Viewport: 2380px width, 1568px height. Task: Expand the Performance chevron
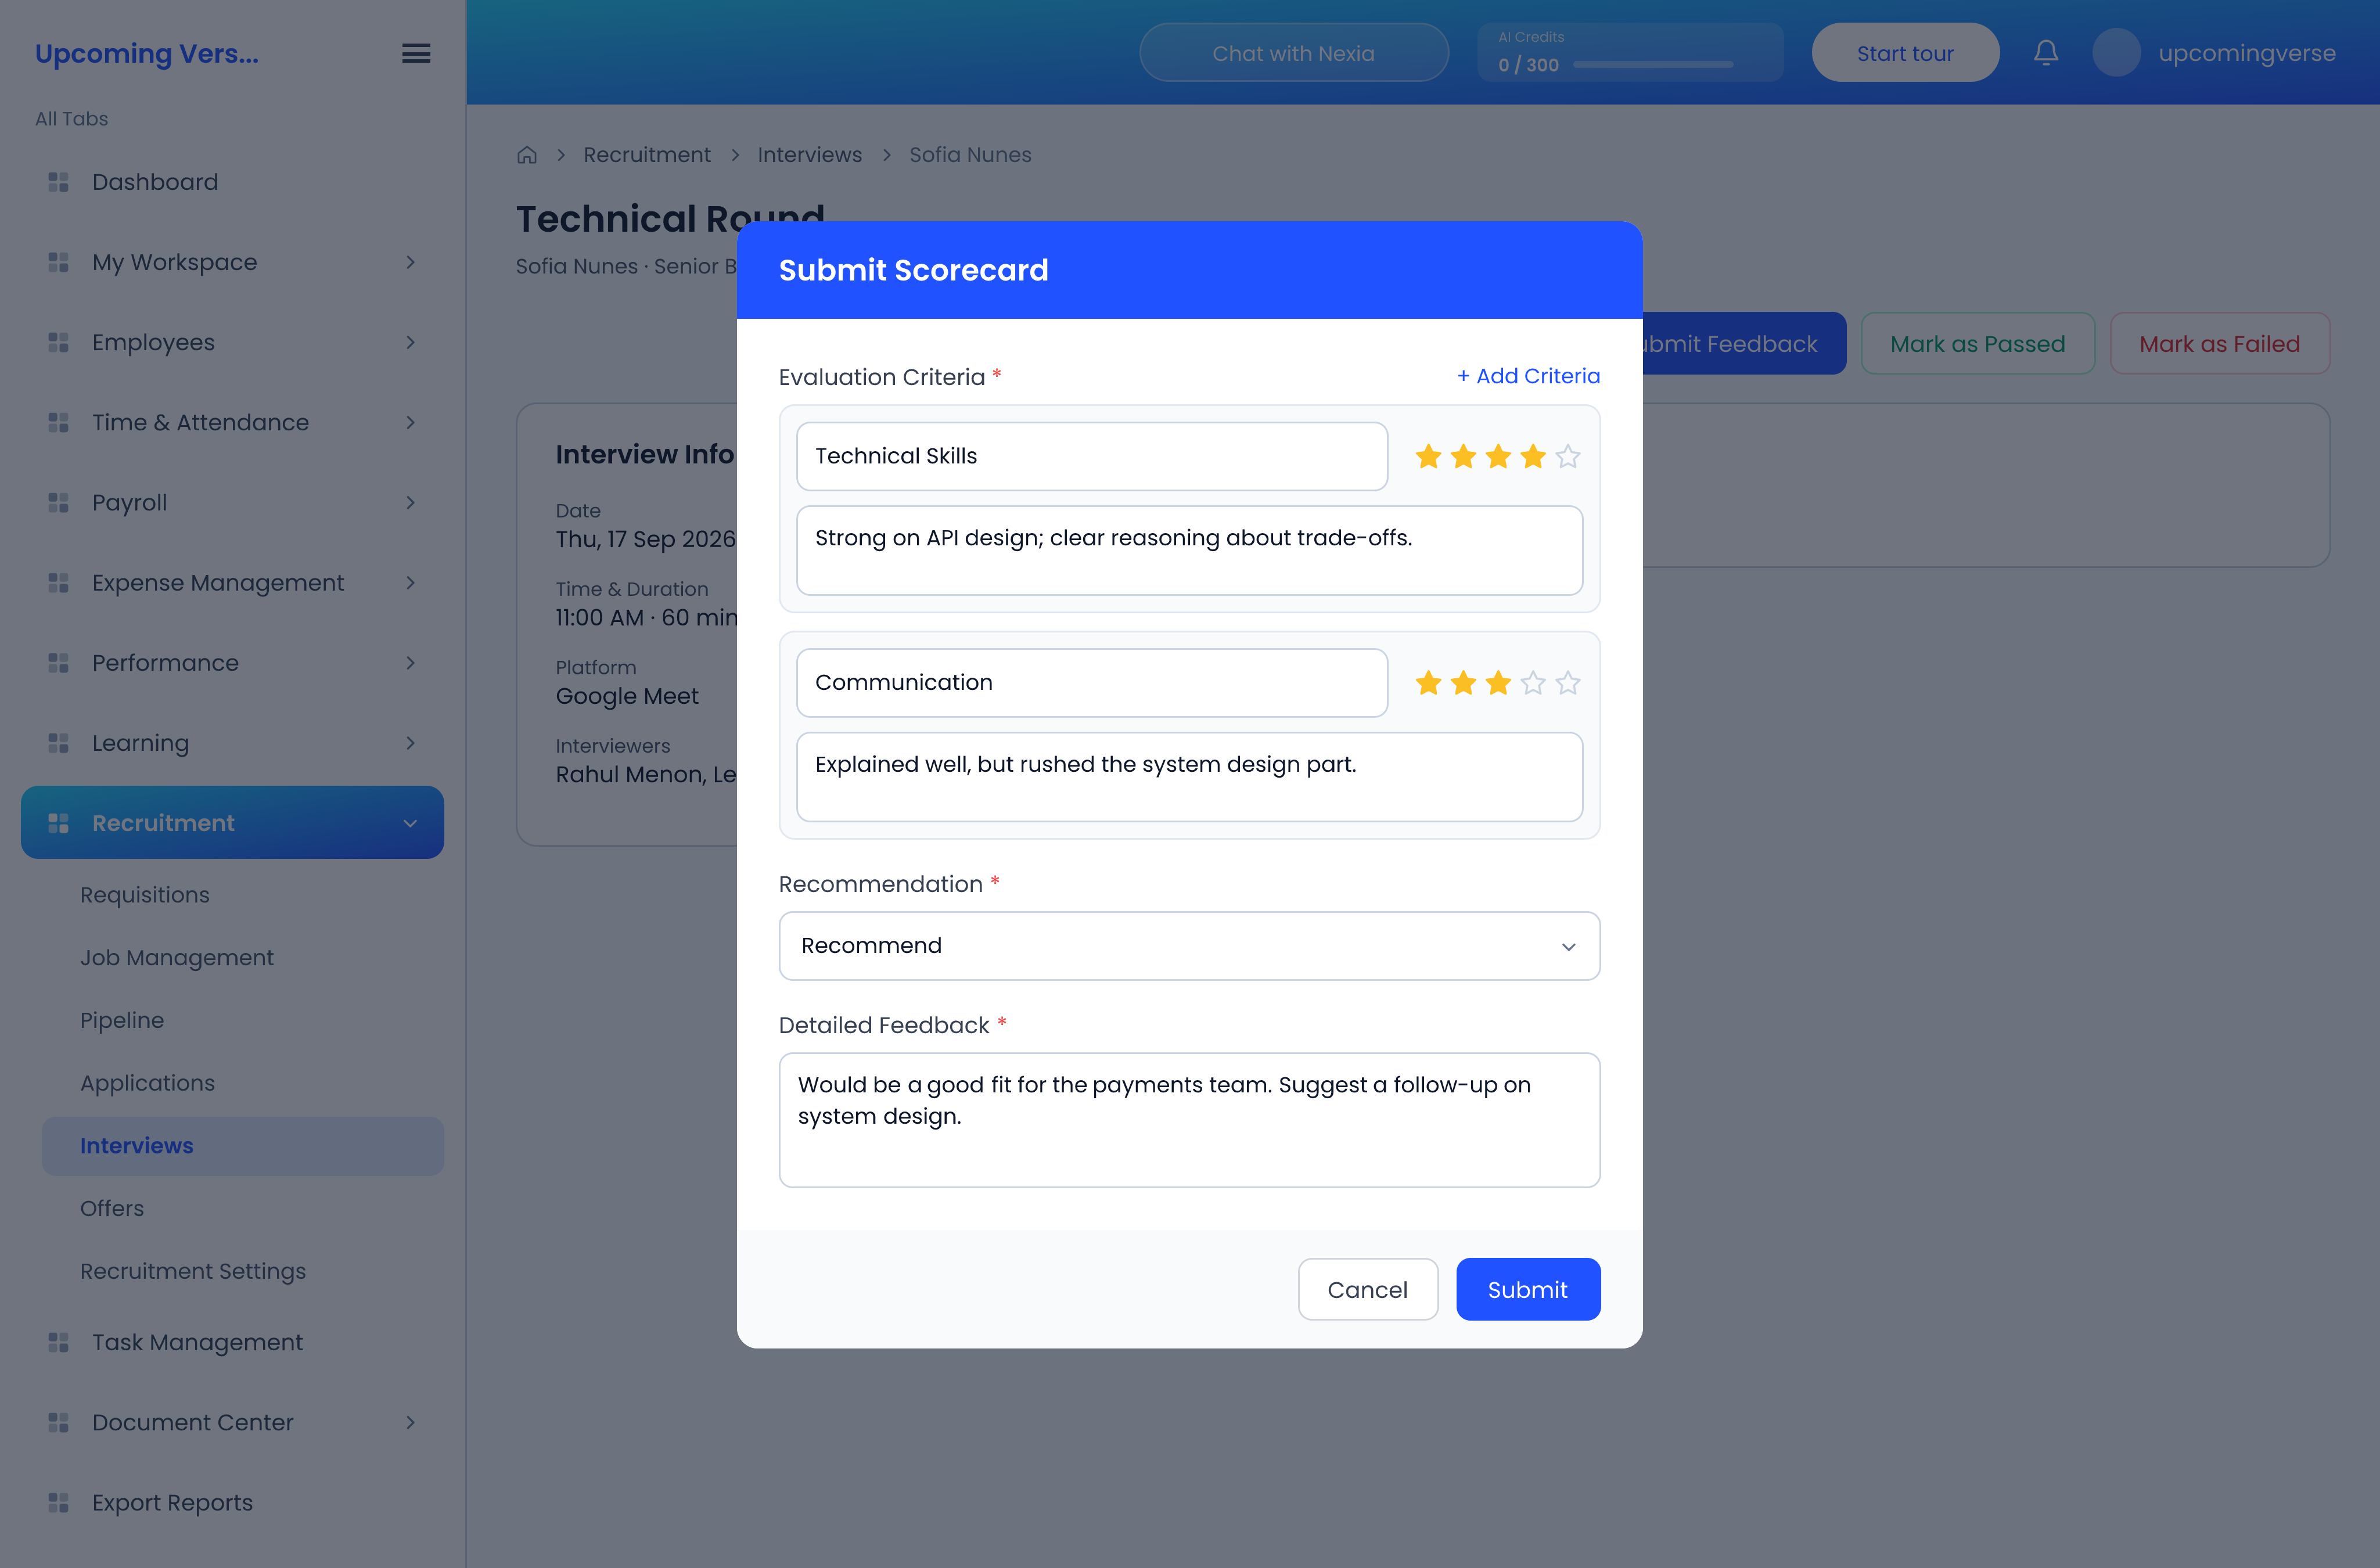410,662
